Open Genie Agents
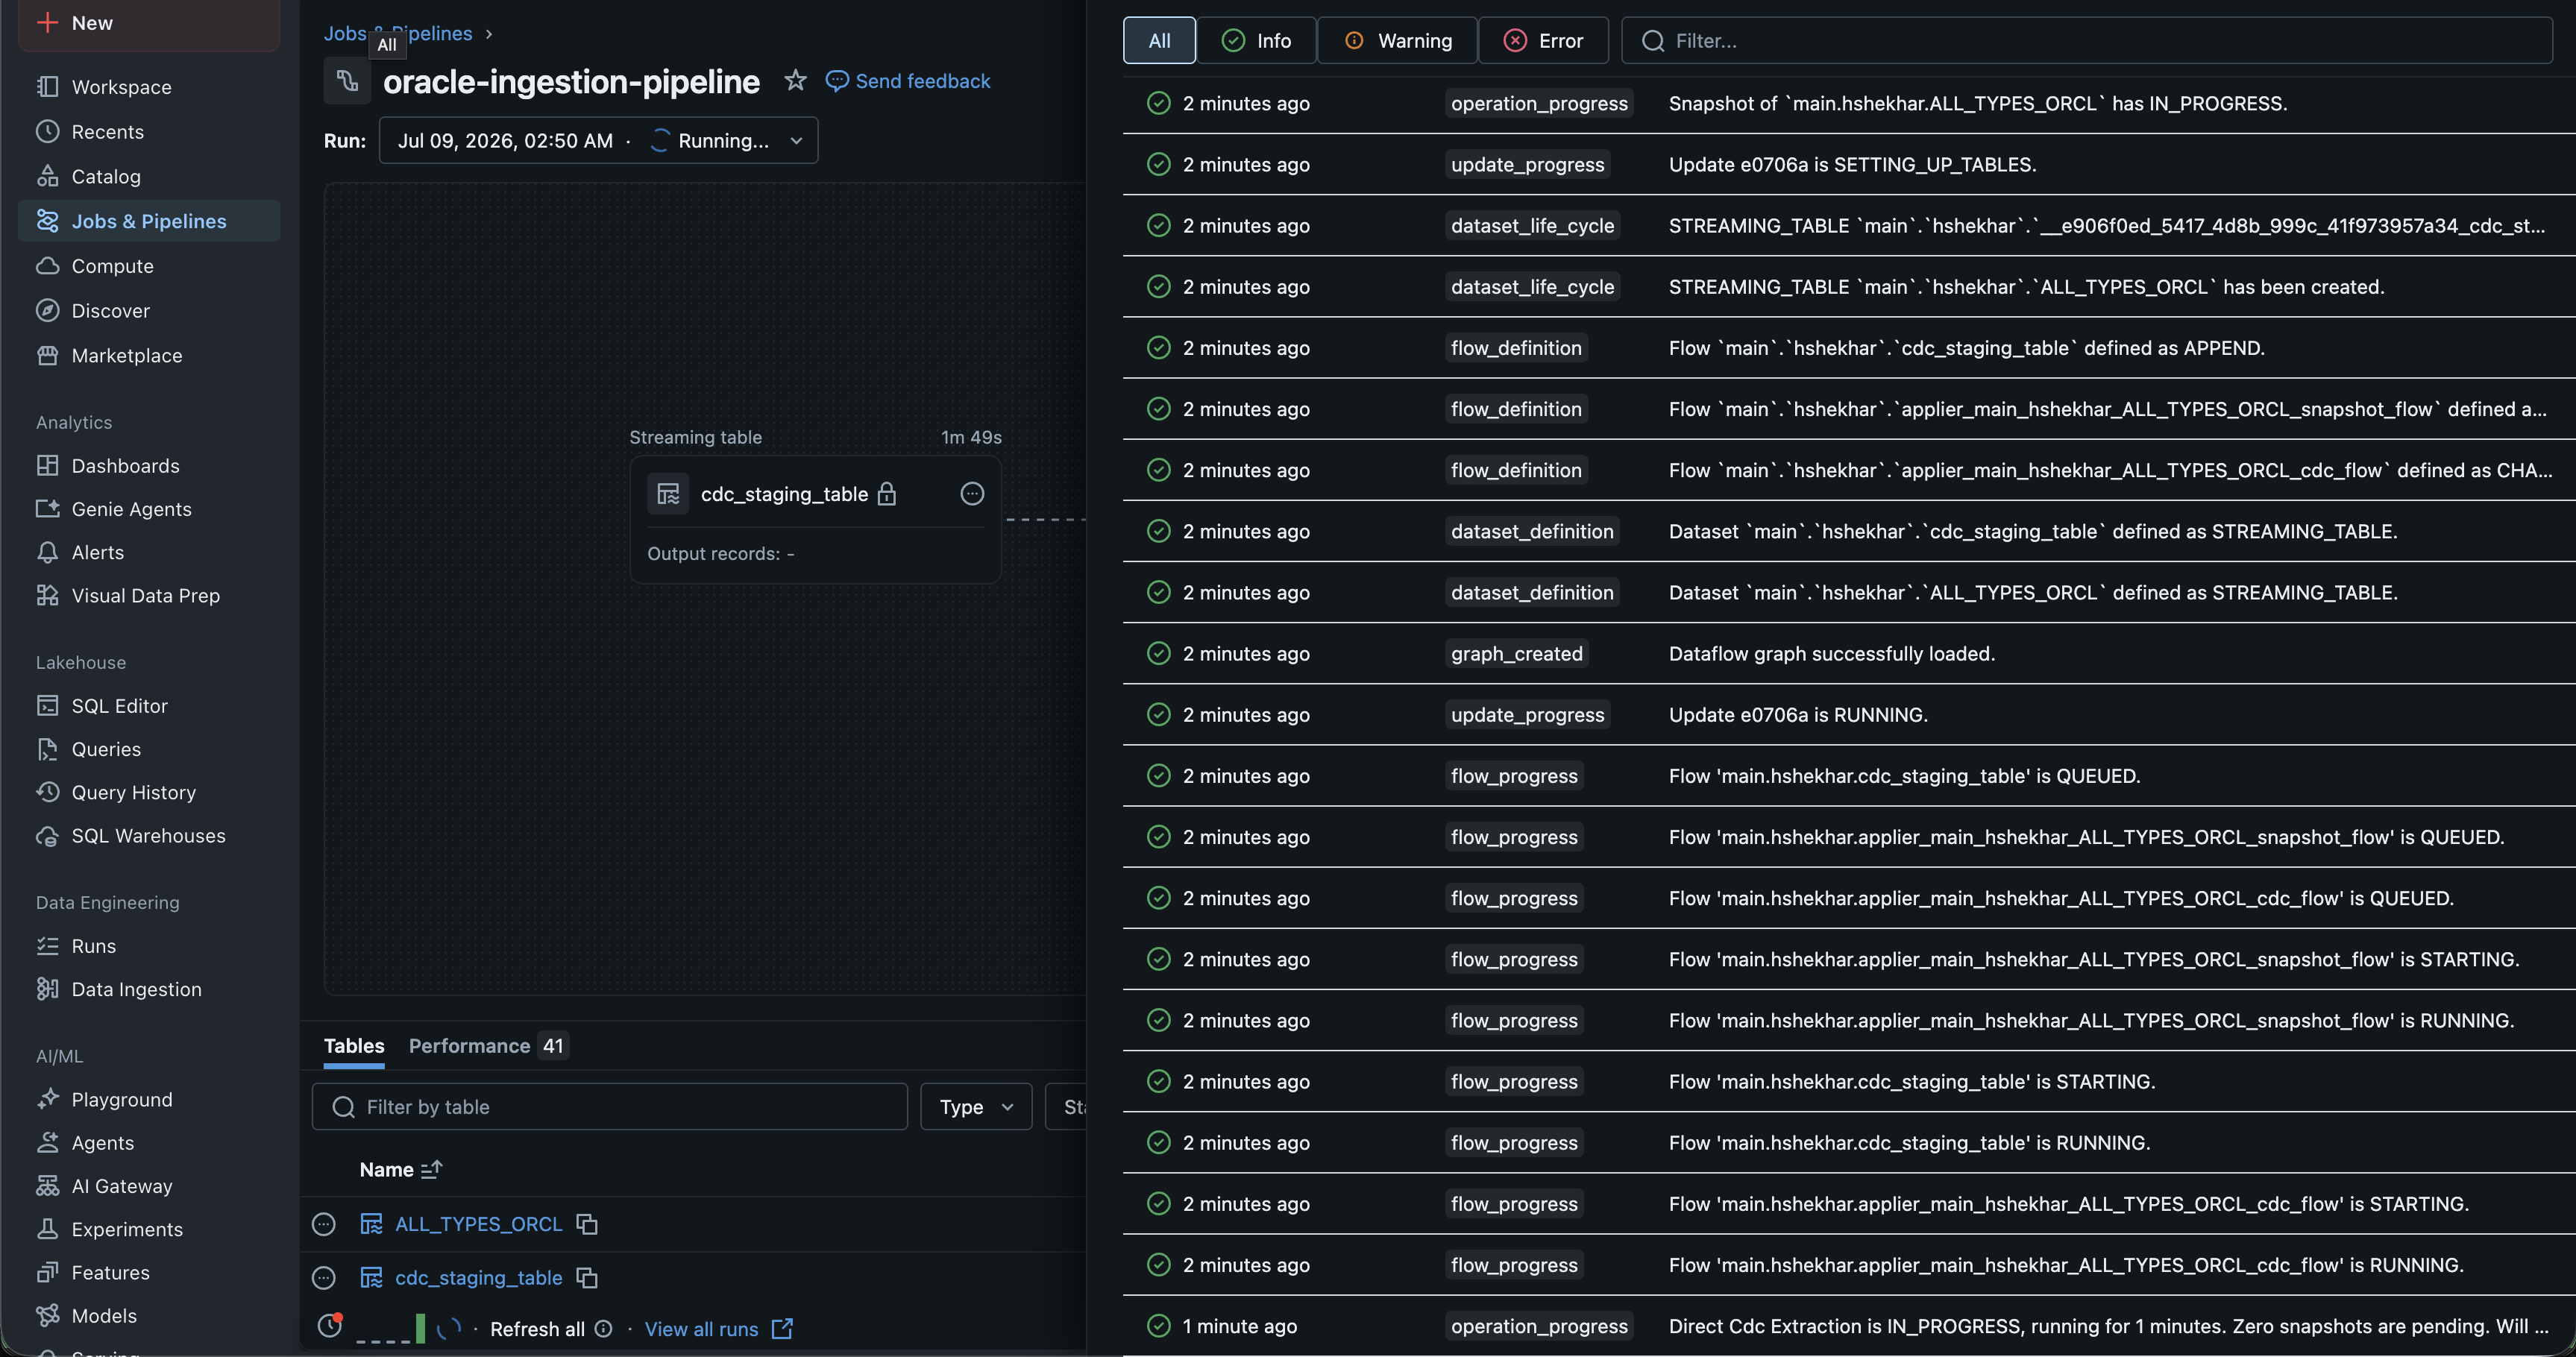 (148, 509)
